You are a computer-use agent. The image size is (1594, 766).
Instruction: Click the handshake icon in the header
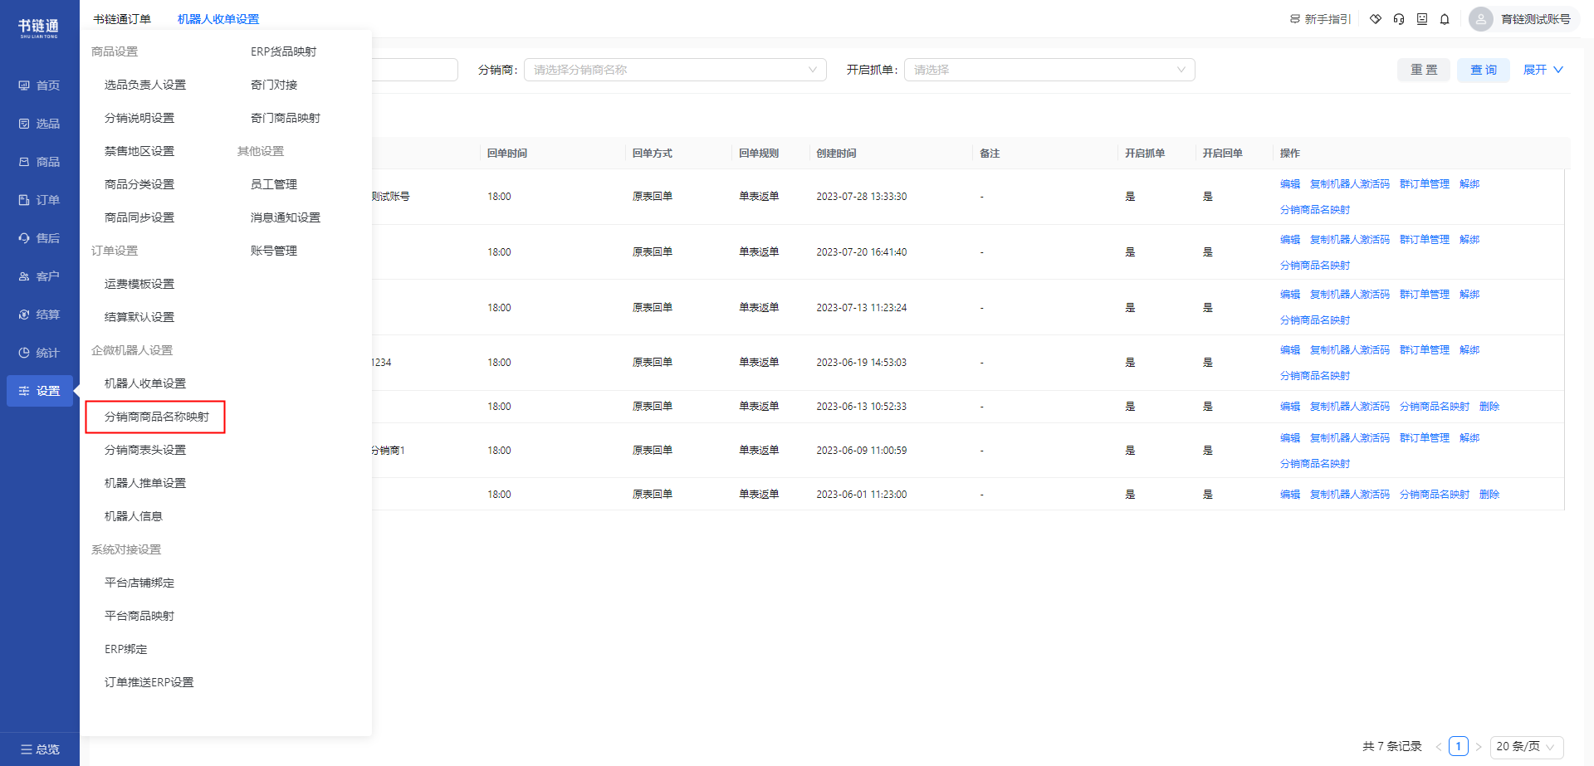(1376, 19)
